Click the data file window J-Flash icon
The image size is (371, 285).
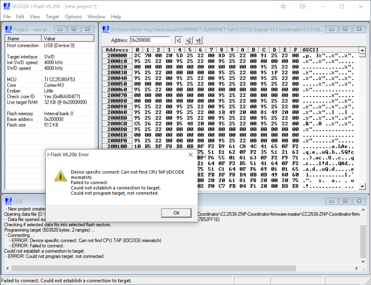click(x=106, y=30)
